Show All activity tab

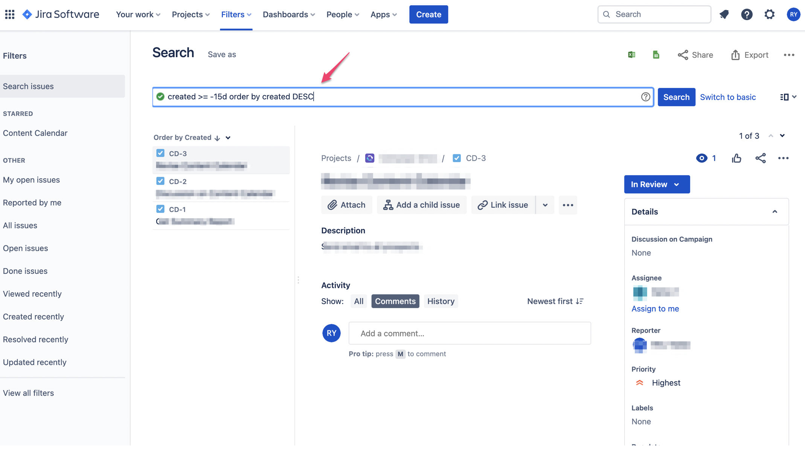click(358, 301)
